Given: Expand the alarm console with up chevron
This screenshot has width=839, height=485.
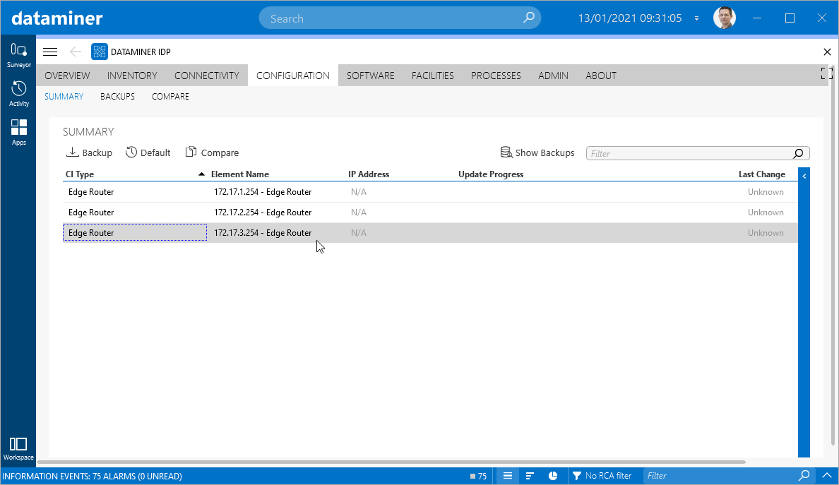Looking at the screenshot, I should 827,475.
